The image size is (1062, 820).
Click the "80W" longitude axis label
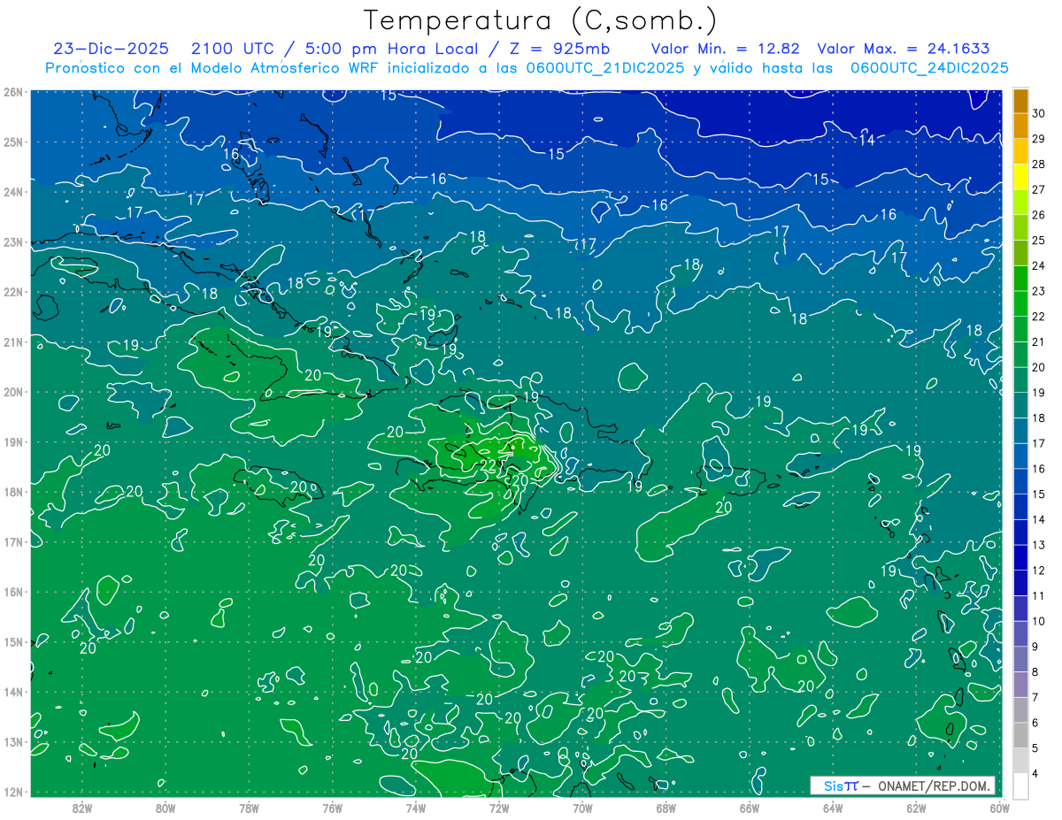click(x=165, y=808)
